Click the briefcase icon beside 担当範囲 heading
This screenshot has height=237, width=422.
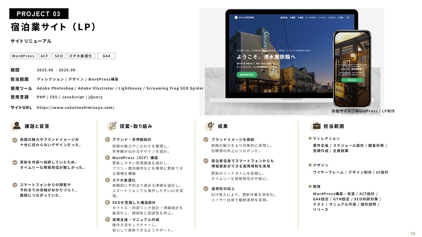point(315,126)
